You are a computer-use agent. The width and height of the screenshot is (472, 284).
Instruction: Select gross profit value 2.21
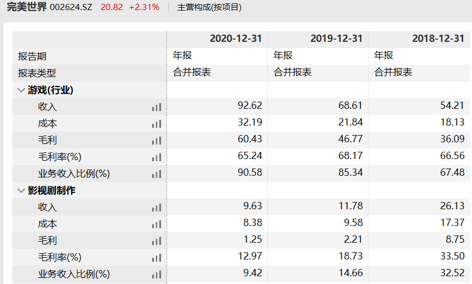coord(353,239)
